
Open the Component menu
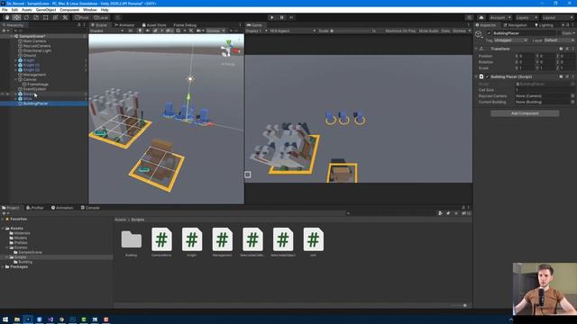click(69, 10)
